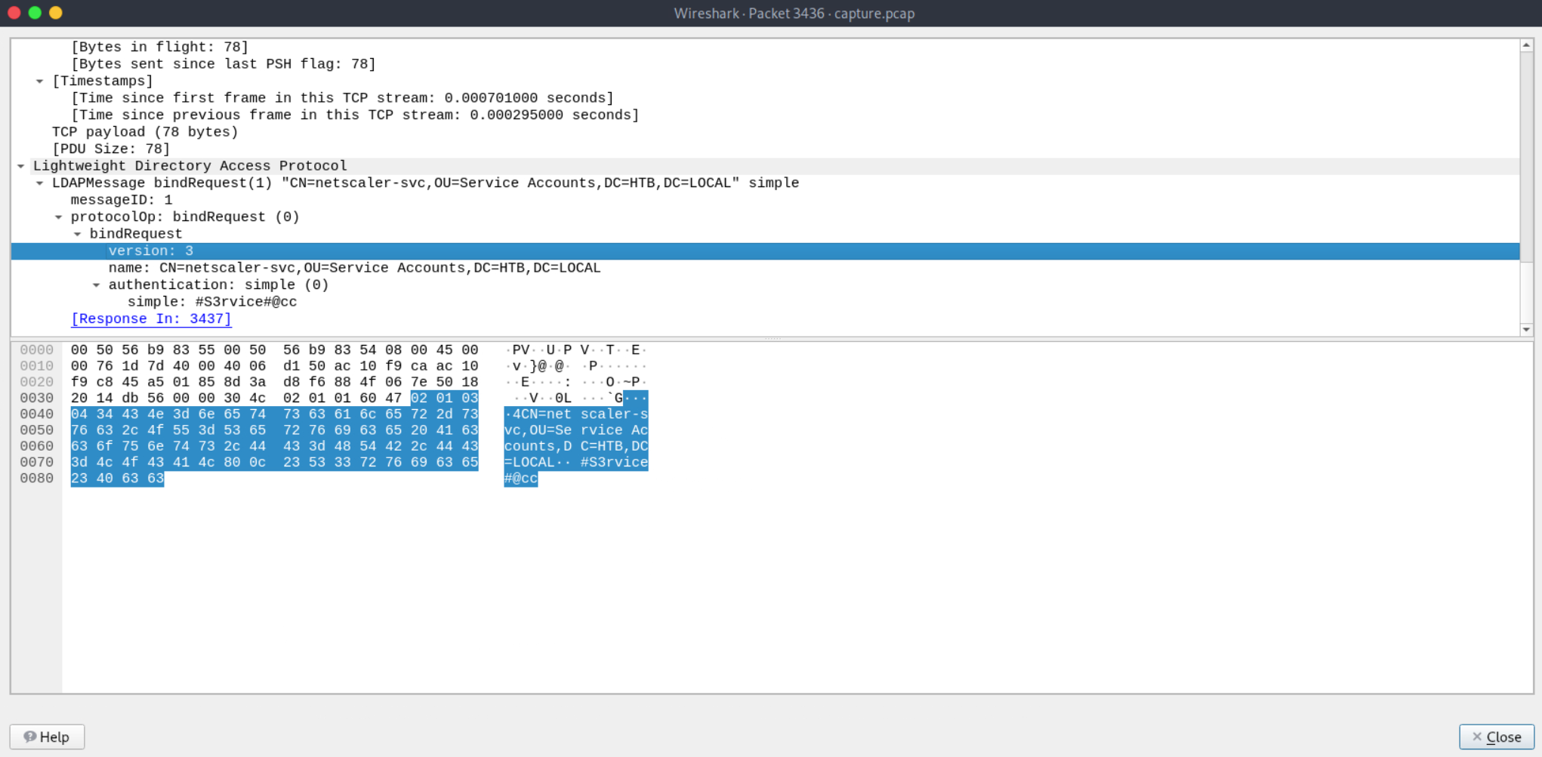This screenshot has height=757, width=1542.
Task: Click the red window close button
Action: (14, 13)
